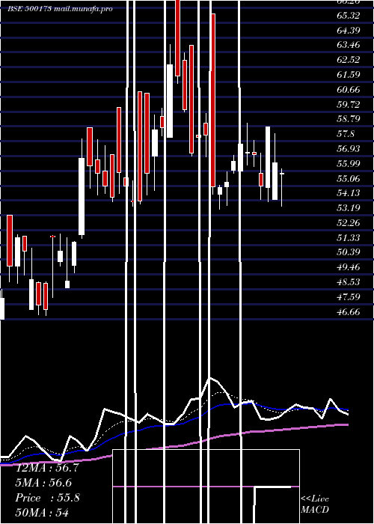Select the 59.72 price axis label

coord(349,104)
